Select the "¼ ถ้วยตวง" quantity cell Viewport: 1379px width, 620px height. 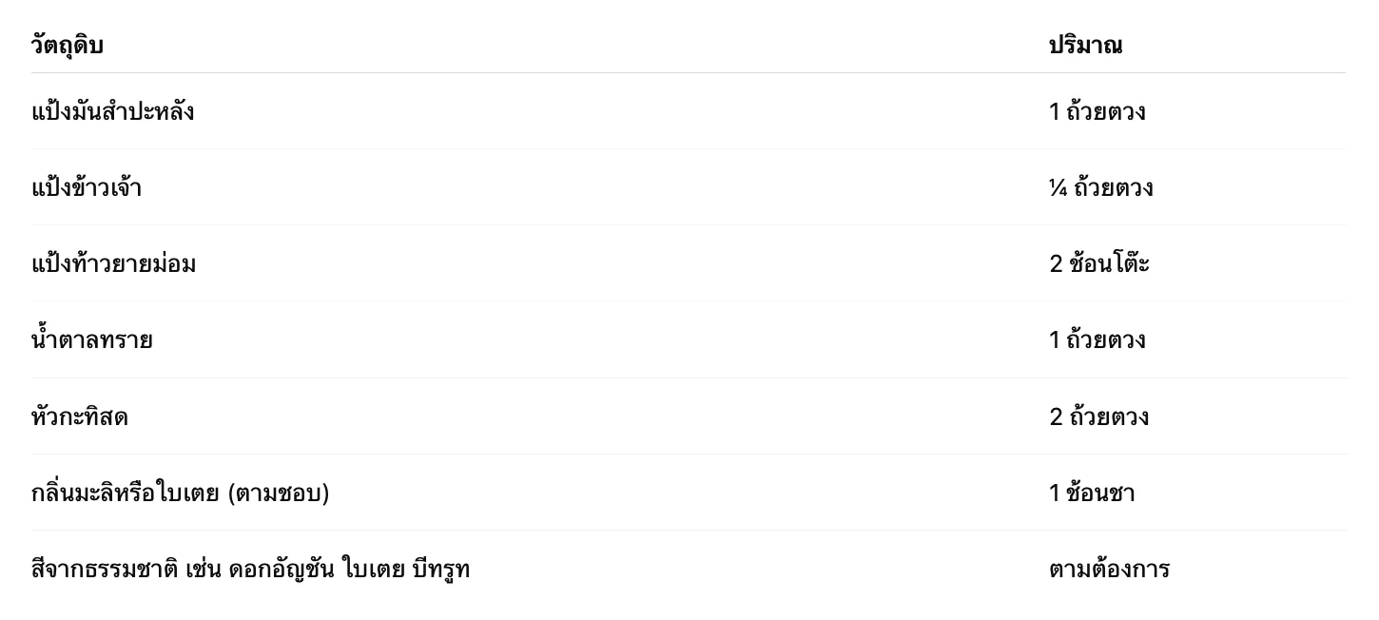[1100, 188]
